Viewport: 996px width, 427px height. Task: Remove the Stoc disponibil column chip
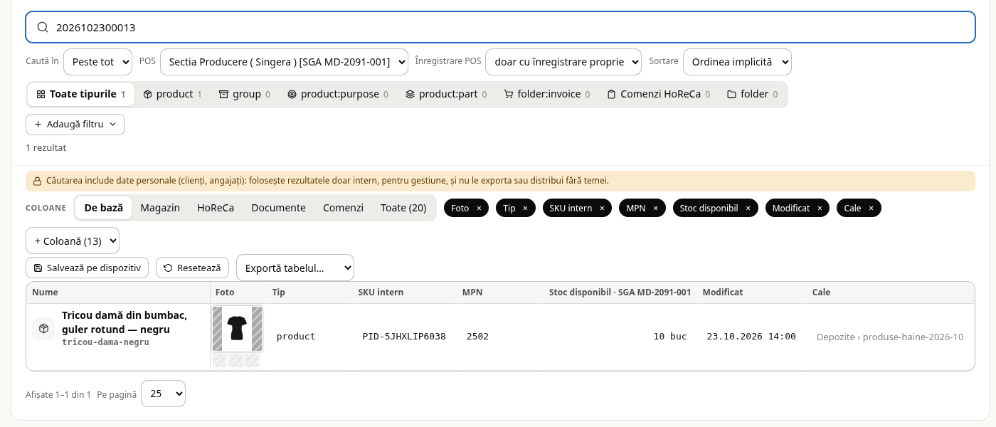click(748, 209)
